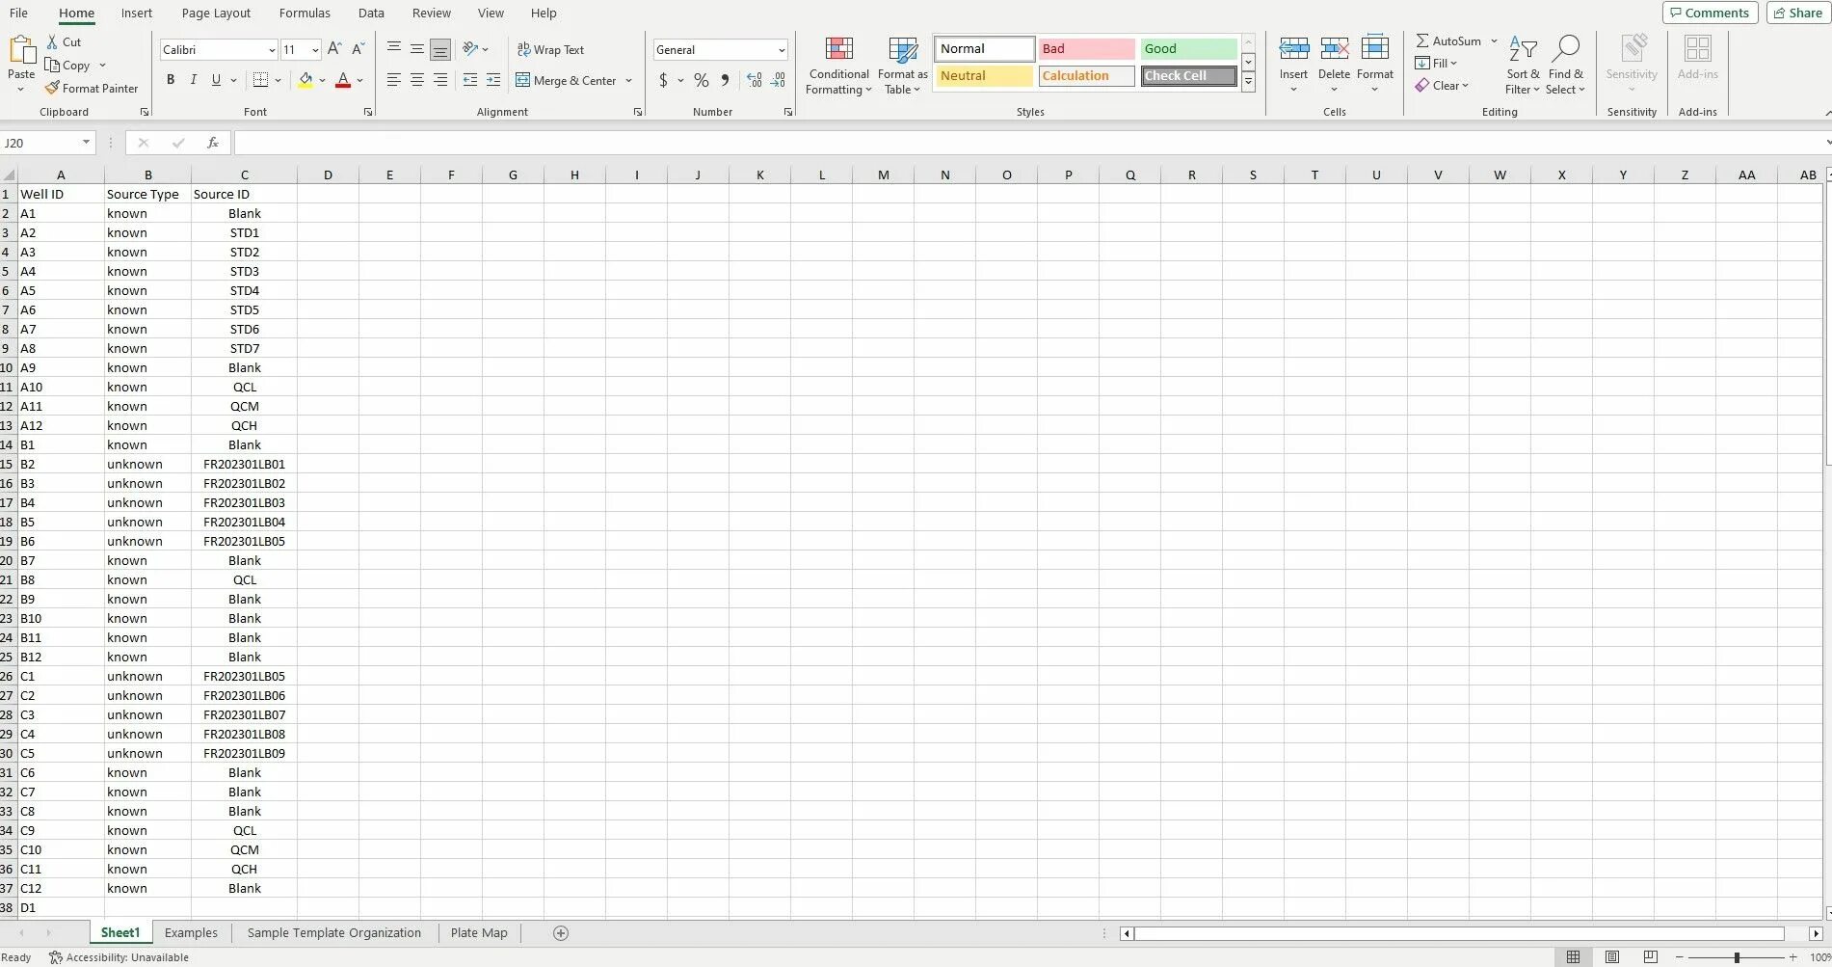
Task: Switch to Page Layout view in status bar
Action: point(1612,957)
